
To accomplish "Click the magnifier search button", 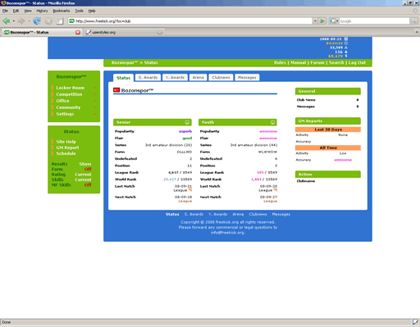I will pos(413,20).
